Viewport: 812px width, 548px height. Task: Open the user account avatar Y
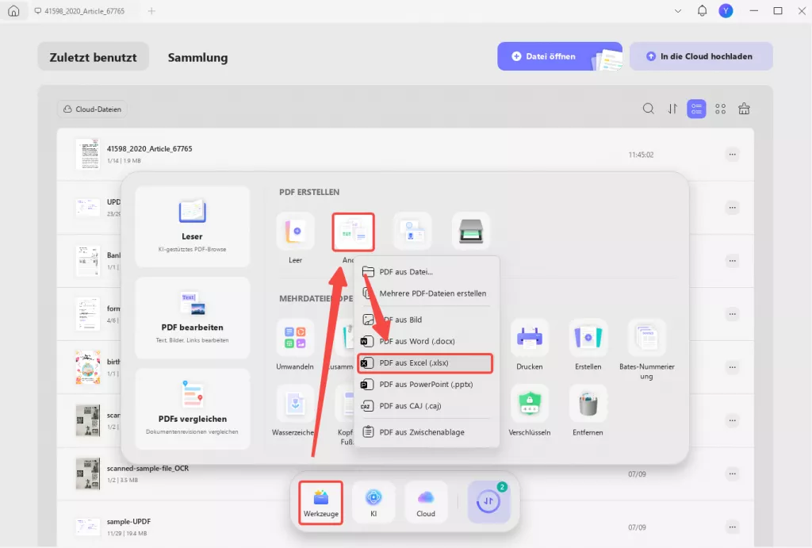(x=726, y=11)
